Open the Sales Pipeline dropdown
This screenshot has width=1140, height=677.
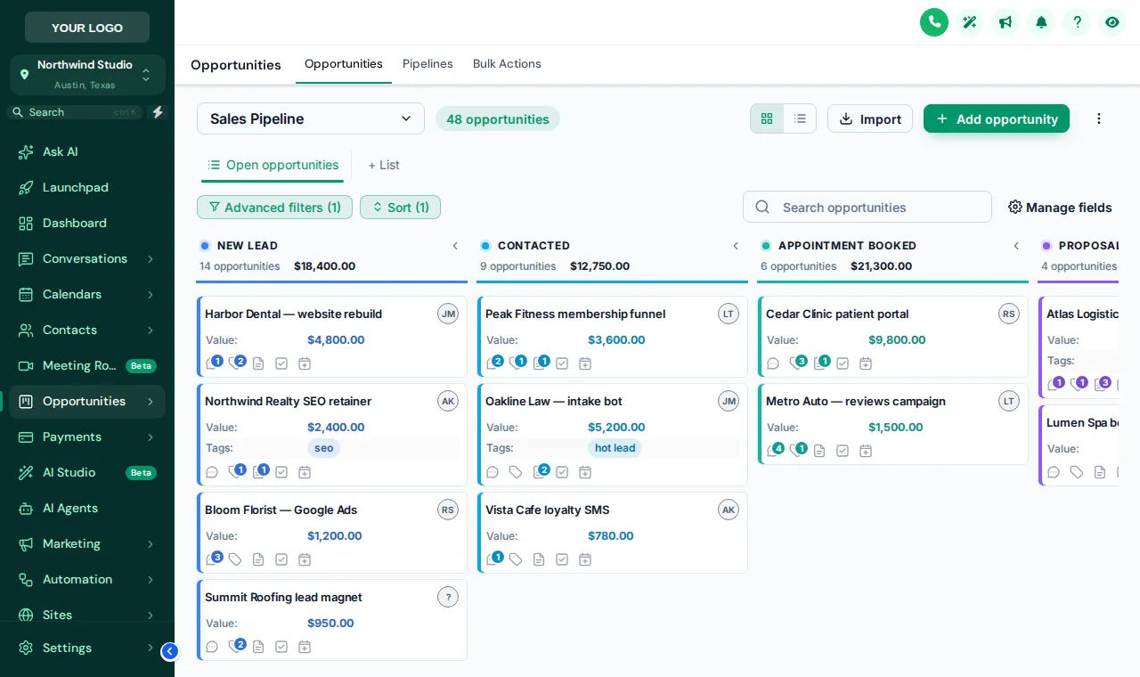coord(311,118)
